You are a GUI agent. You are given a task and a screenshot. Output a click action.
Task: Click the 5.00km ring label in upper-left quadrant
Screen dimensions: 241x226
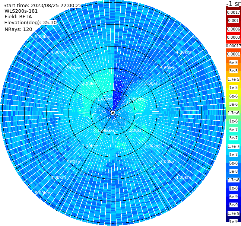(42, 36)
